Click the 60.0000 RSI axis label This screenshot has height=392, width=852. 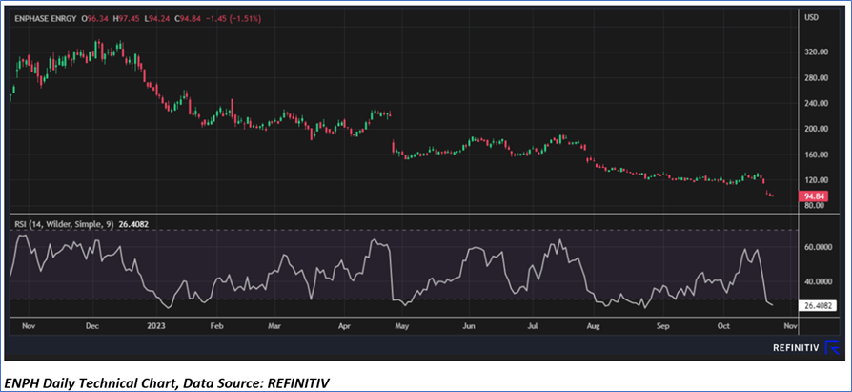[x=821, y=247]
